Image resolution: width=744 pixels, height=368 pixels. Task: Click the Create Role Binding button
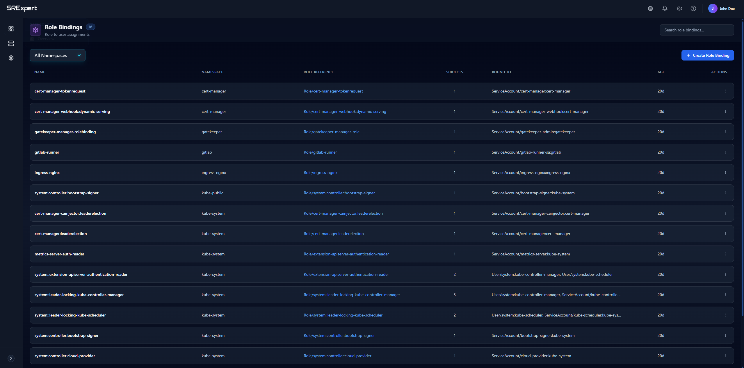707,55
